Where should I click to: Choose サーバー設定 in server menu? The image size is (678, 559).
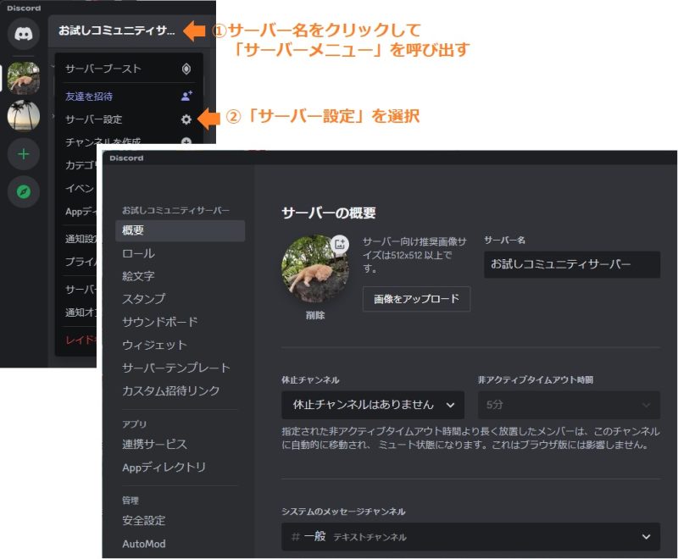tap(129, 119)
